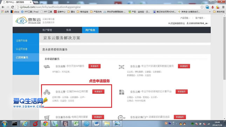Bookmark this page with the star icon
226x127 pixels.
point(202,7)
